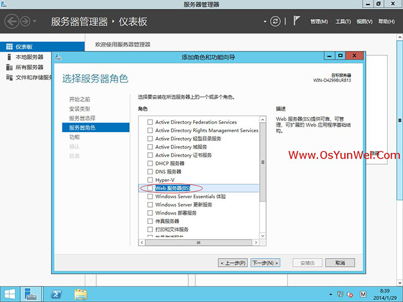403x302 pixels.
Task: Select 文件和存储服务 in the left sidebar
Action: (x=33, y=77)
